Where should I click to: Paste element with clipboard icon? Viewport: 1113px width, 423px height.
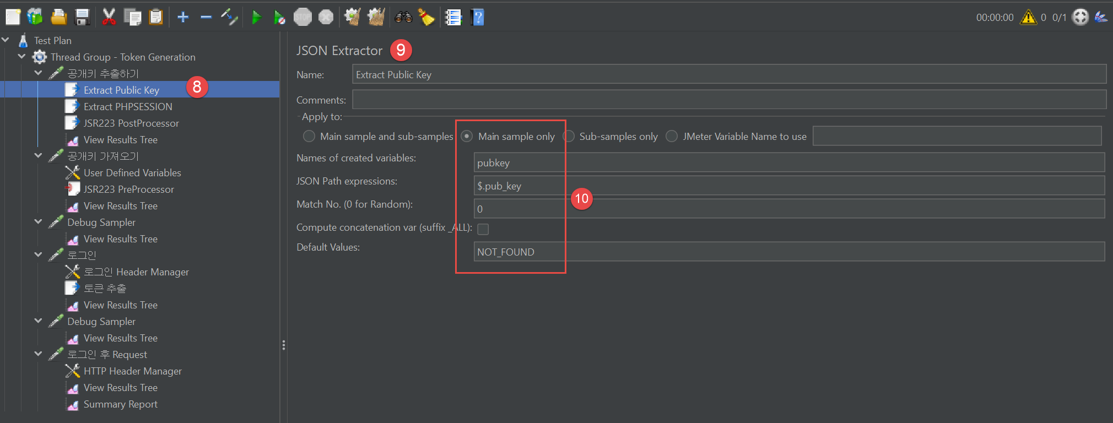click(x=156, y=17)
